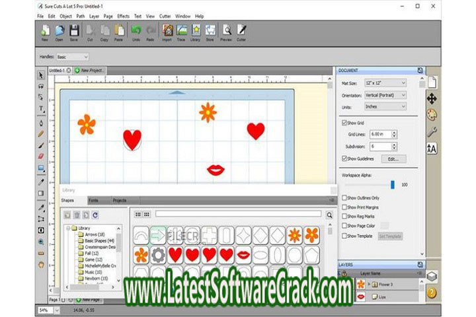
Task: Open the yellow Help question icon
Action: [x=432, y=293]
